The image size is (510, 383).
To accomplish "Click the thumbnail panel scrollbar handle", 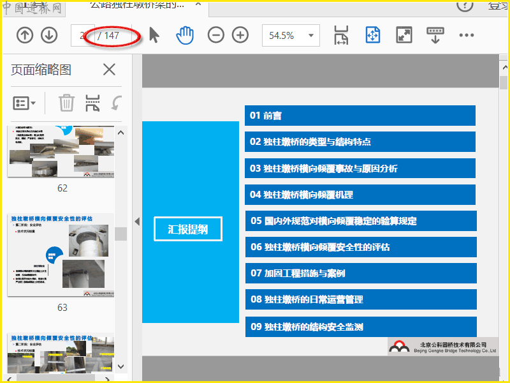I will pyautogui.click(x=120, y=234).
